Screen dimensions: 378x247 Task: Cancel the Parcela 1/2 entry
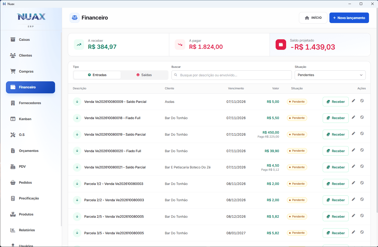362,183
